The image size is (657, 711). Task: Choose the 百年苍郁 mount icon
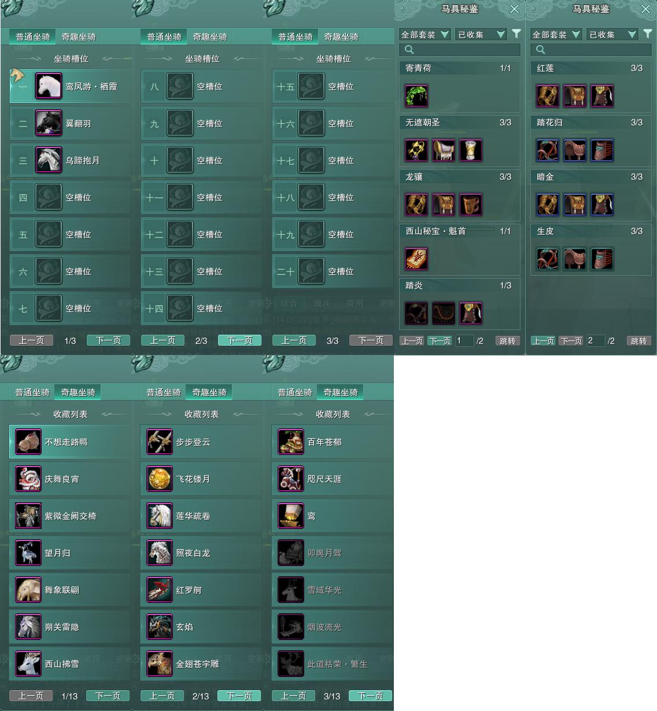click(291, 442)
